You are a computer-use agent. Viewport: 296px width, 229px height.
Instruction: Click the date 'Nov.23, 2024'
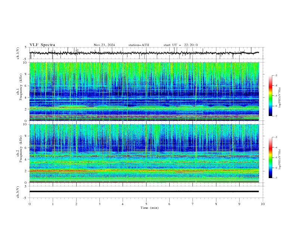(x=104, y=45)
